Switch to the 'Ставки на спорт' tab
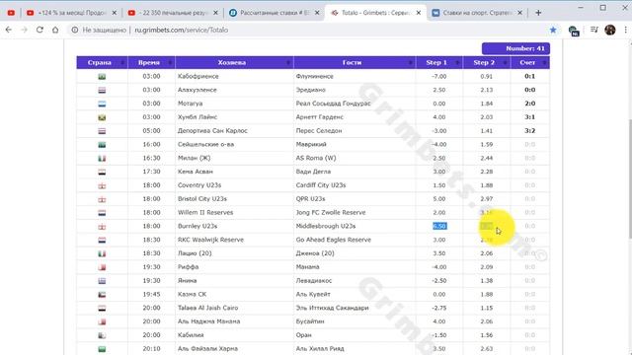The width and height of the screenshot is (632, 355). pos(477,13)
